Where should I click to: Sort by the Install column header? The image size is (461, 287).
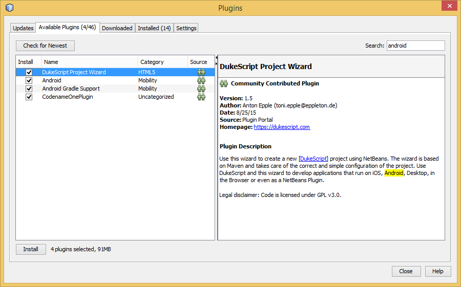click(x=29, y=62)
